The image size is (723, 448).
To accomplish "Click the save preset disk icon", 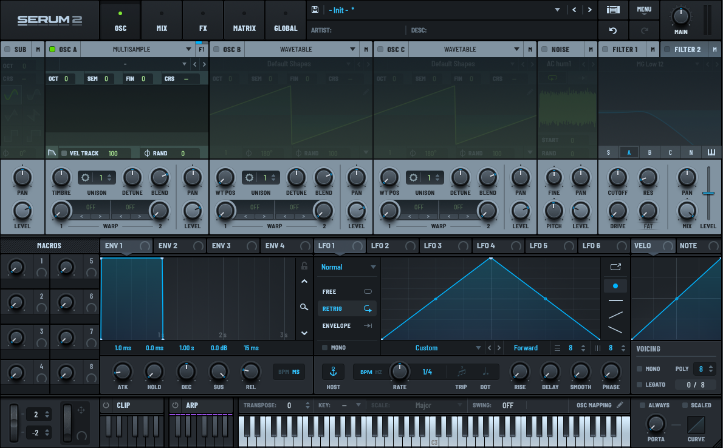I will (315, 10).
